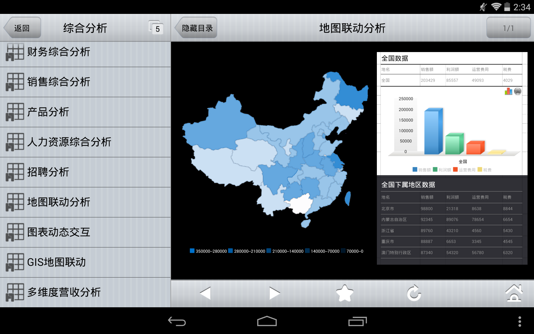Tap the star favorite icon
This screenshot has width=534, height=334.
click(x=345, y=293)
